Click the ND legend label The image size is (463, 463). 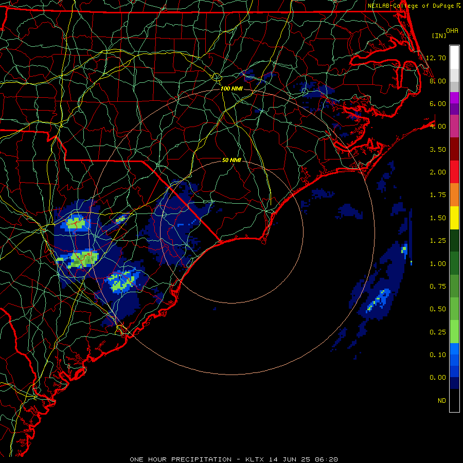pos(442,401)
